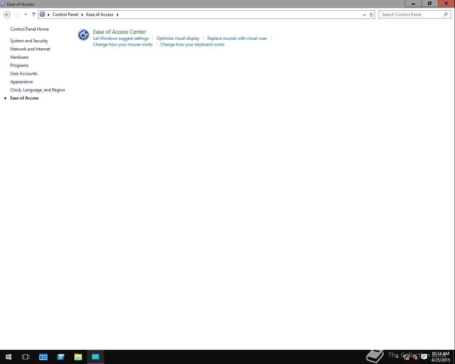Viewport: 455px width, 364px height.
Task: Minimize the Ease of Access window
Action: click(x=413, y=4)
